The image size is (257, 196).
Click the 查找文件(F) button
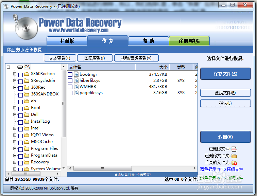pyautogui.click(x=225, y=93)
